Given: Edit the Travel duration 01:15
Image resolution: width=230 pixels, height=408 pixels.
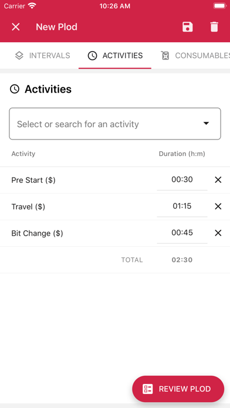Looking at the screenshot, I should pos(182,206).
